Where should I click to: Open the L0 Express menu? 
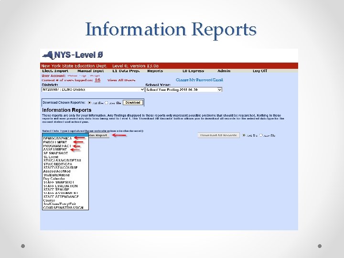tap(193, 71)
